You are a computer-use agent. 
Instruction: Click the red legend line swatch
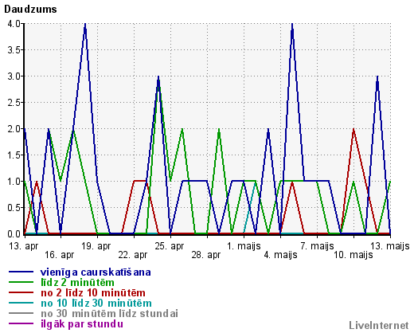click(x=21, y=292)
